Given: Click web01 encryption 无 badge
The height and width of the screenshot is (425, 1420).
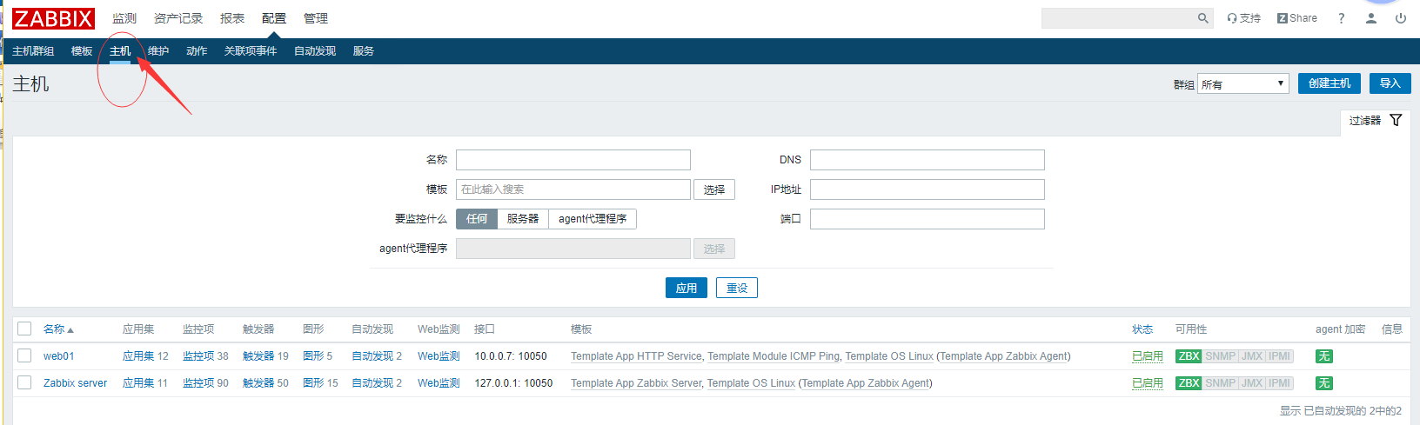Looking at the screenshot, I should 1323,356.
